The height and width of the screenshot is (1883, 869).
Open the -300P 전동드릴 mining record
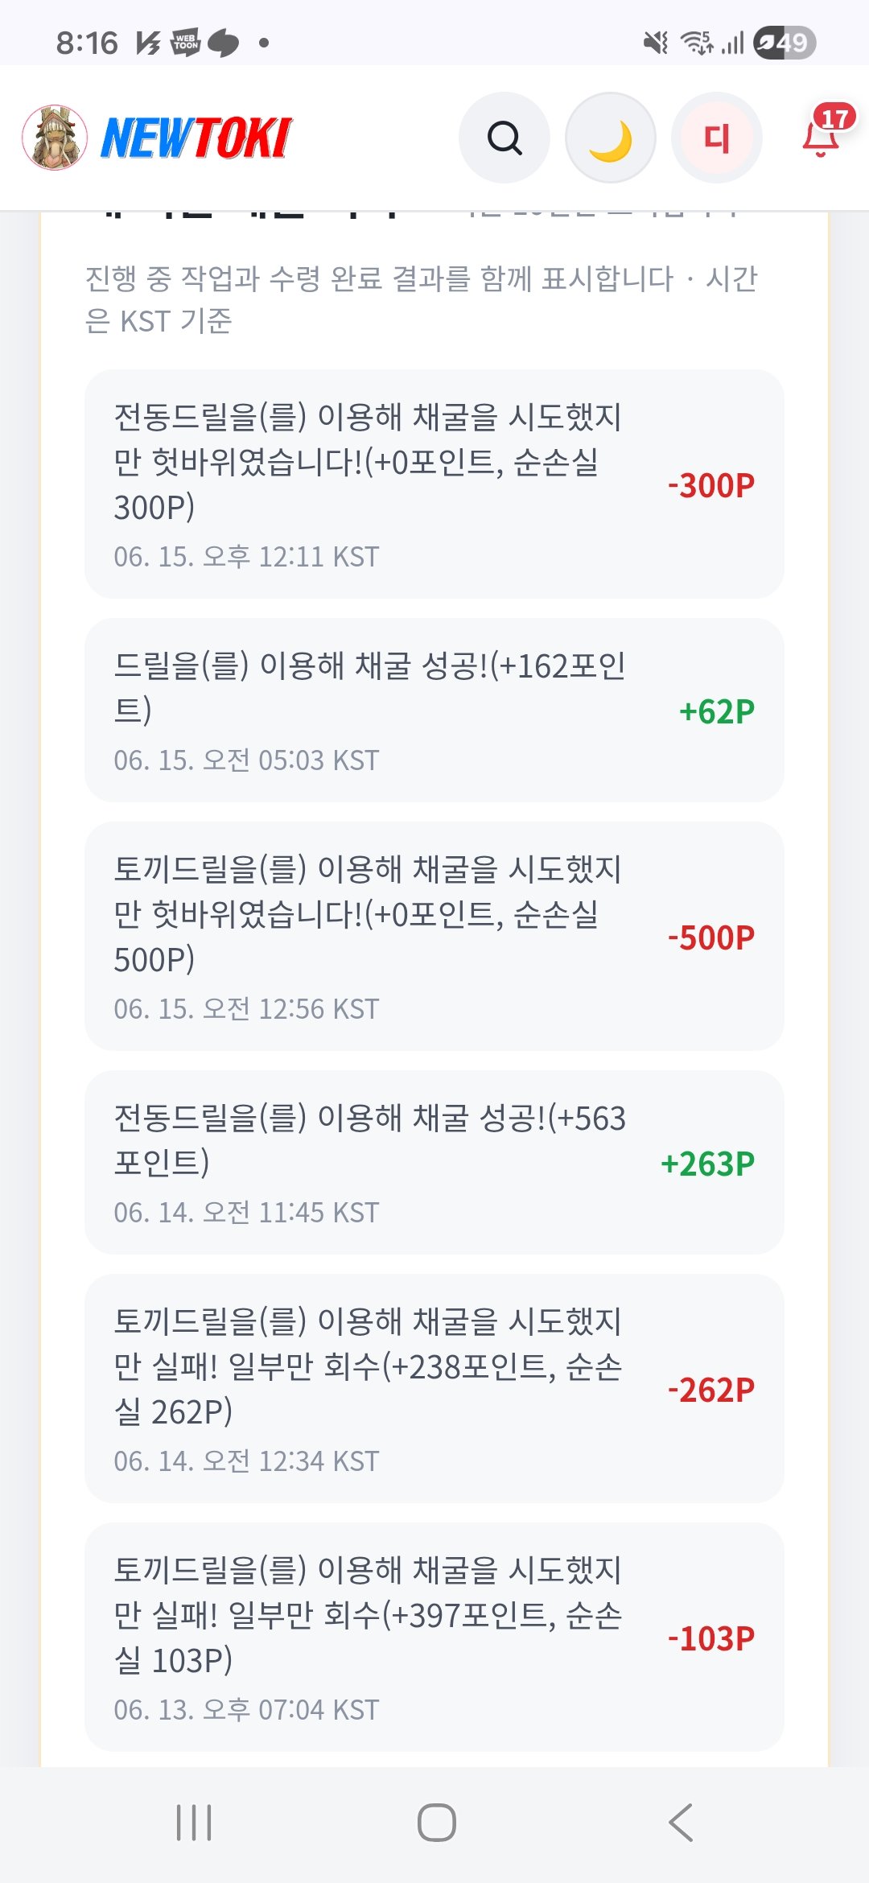pyautogui.click(x=434, y=484)
